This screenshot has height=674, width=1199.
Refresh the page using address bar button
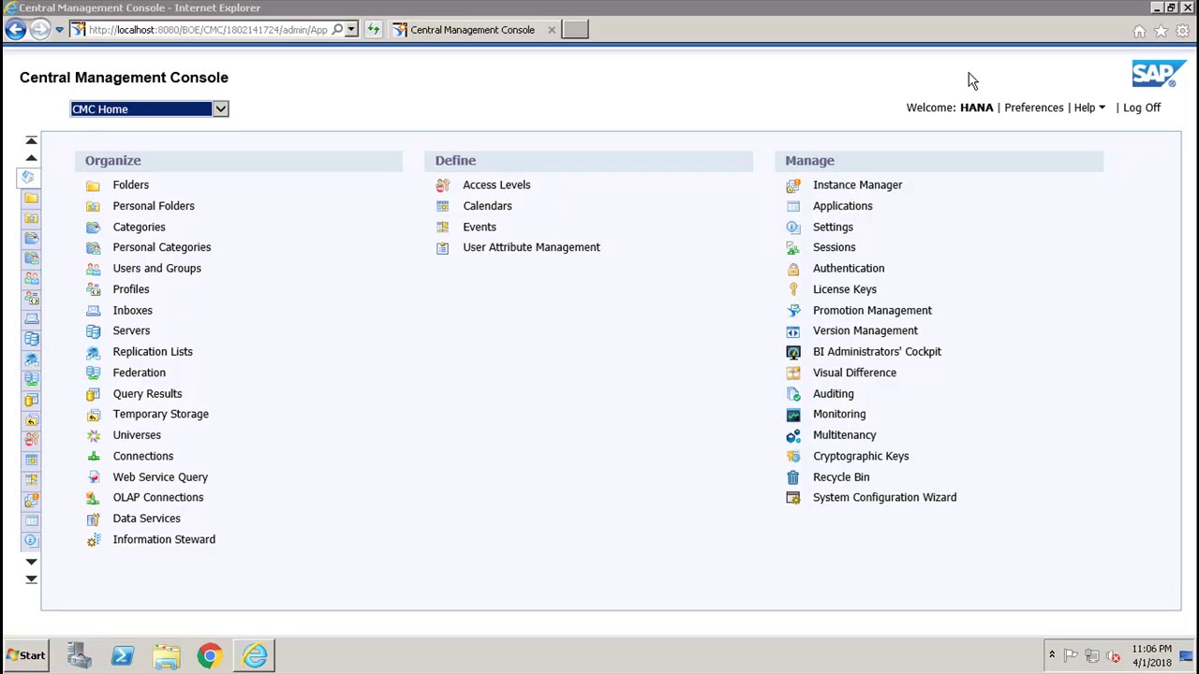click(x=373, y=30)
